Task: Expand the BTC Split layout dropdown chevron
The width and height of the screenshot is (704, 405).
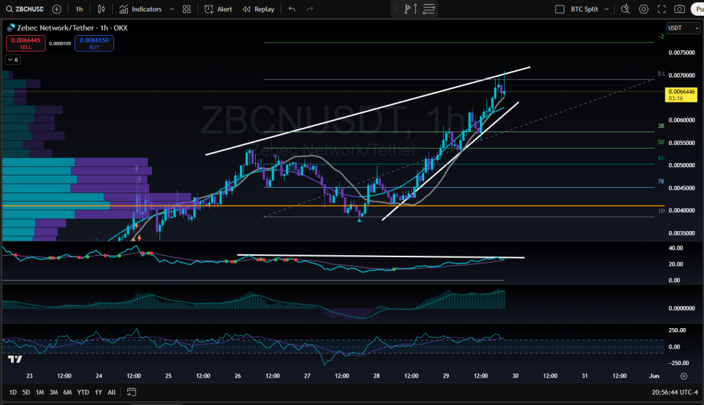Action: pos(606,9)
